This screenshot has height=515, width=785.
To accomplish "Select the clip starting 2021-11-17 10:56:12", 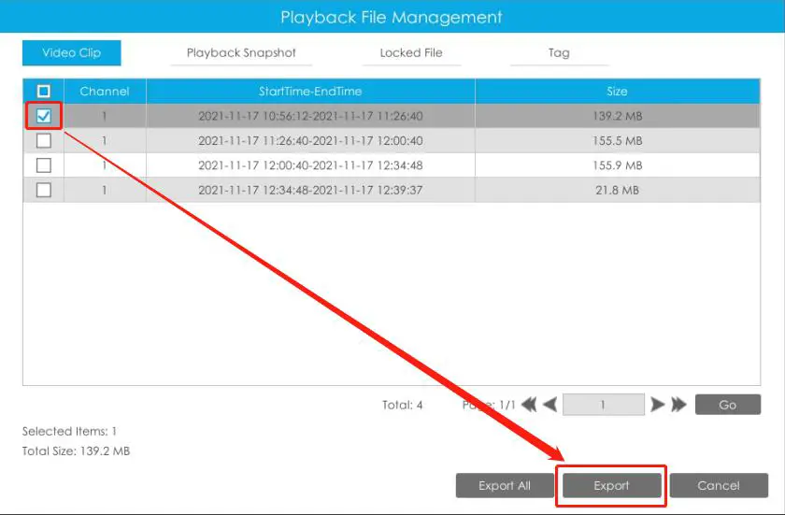I will click(392, 116).
